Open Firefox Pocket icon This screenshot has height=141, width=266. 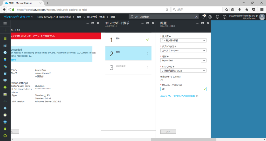click(254, 10)
